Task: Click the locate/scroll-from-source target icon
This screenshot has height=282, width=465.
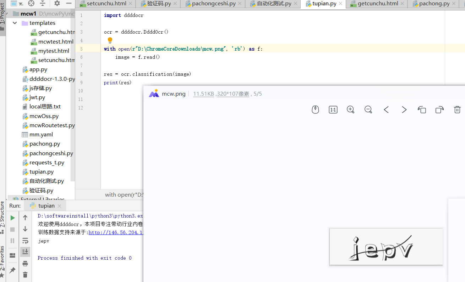Action: coord(31,4)
